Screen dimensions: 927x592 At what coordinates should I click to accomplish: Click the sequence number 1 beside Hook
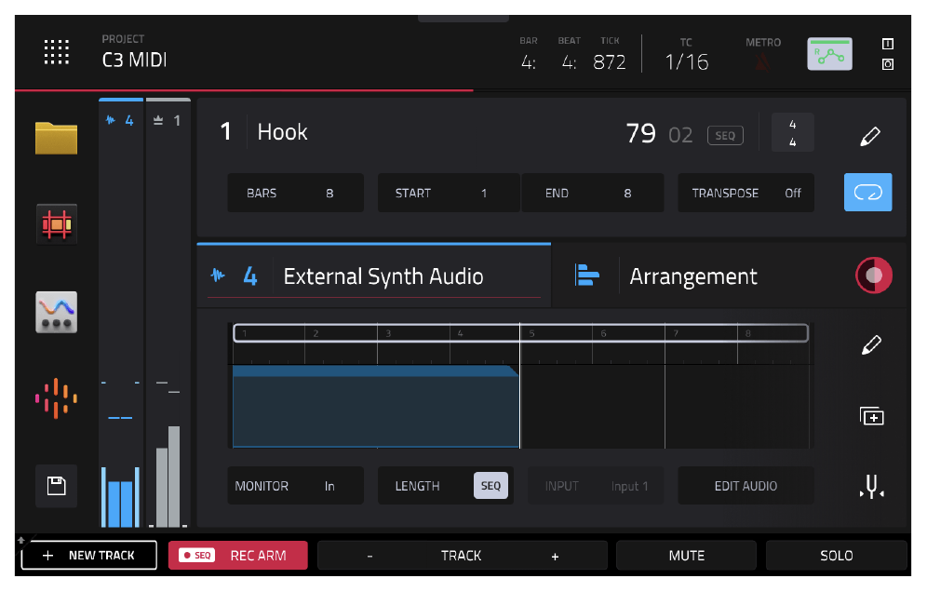tap(225, 131)
